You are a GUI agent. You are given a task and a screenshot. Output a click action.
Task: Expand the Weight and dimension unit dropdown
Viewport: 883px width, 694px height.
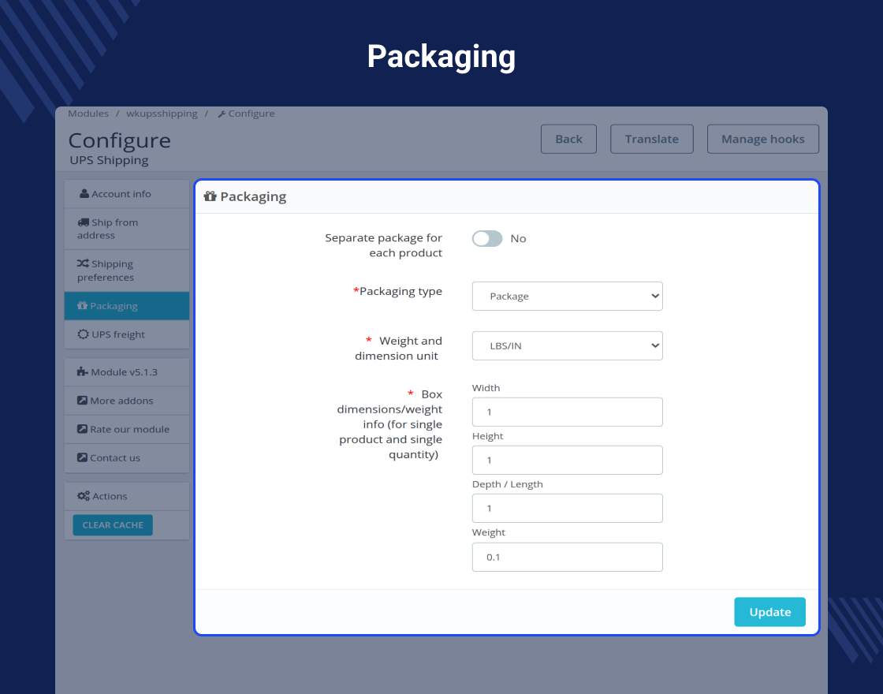coord(568,345)
